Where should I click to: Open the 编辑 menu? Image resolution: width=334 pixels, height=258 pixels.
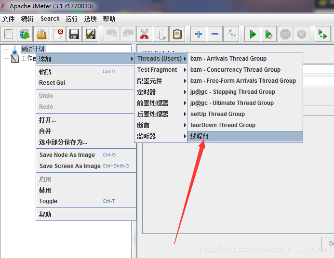[x=27, y=19]
